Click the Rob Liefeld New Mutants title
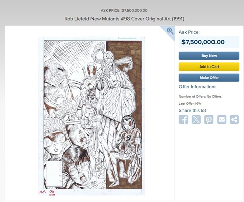This screenshot has width=244, height=202. 124,19
